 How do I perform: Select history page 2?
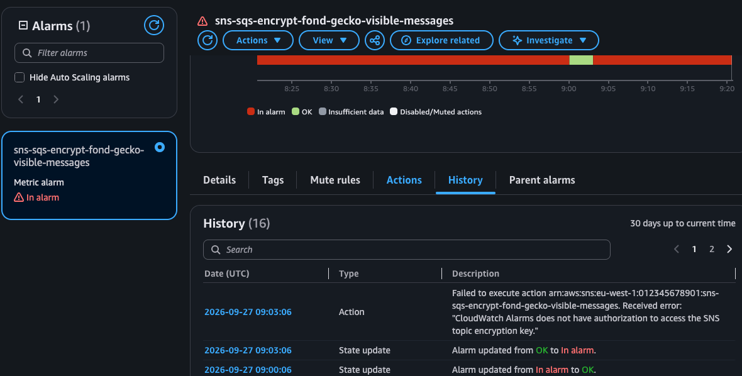[x=712, y=249]
